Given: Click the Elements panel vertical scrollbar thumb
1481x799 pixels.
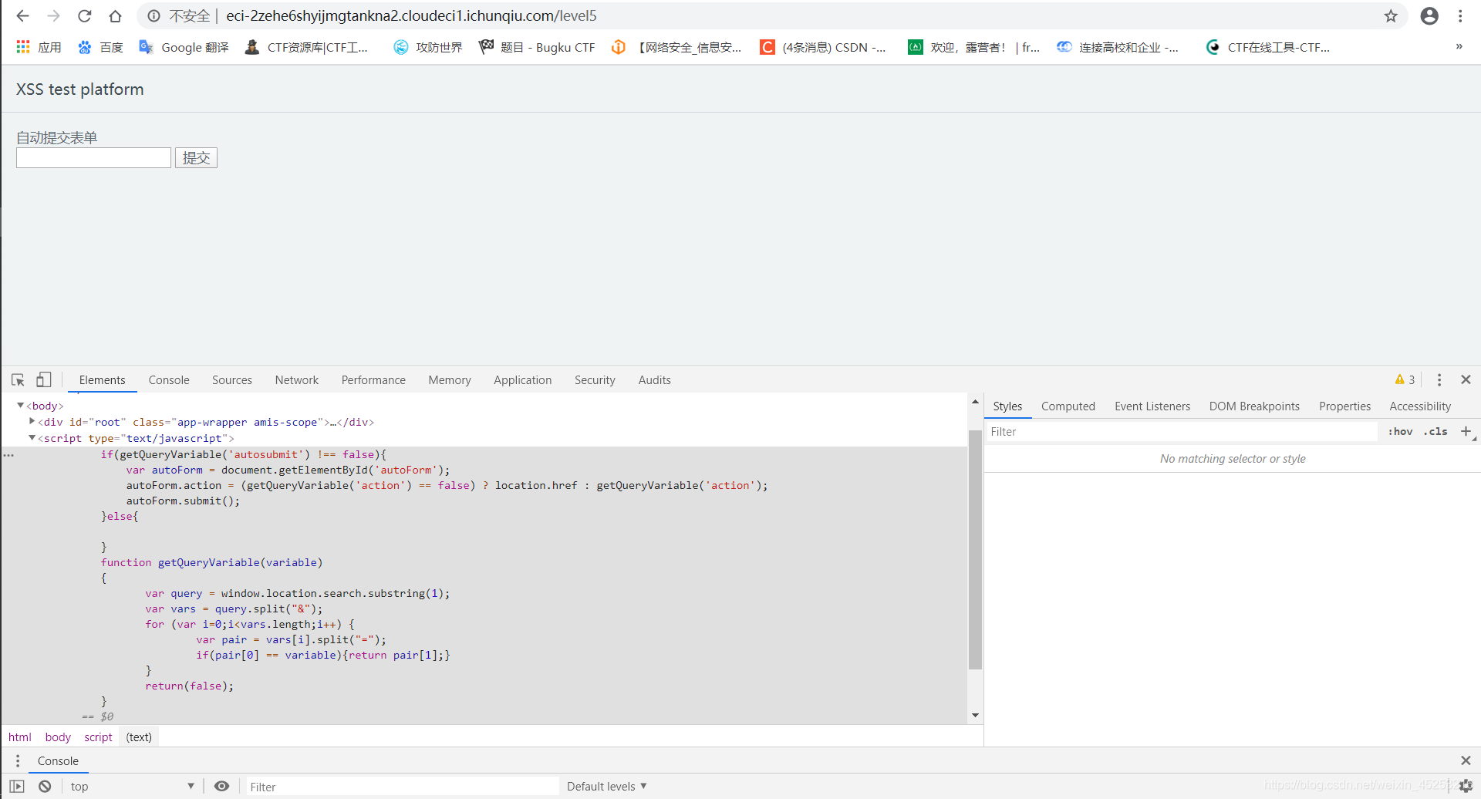Looking at the screenshot, I should click(x=975, y=549).
